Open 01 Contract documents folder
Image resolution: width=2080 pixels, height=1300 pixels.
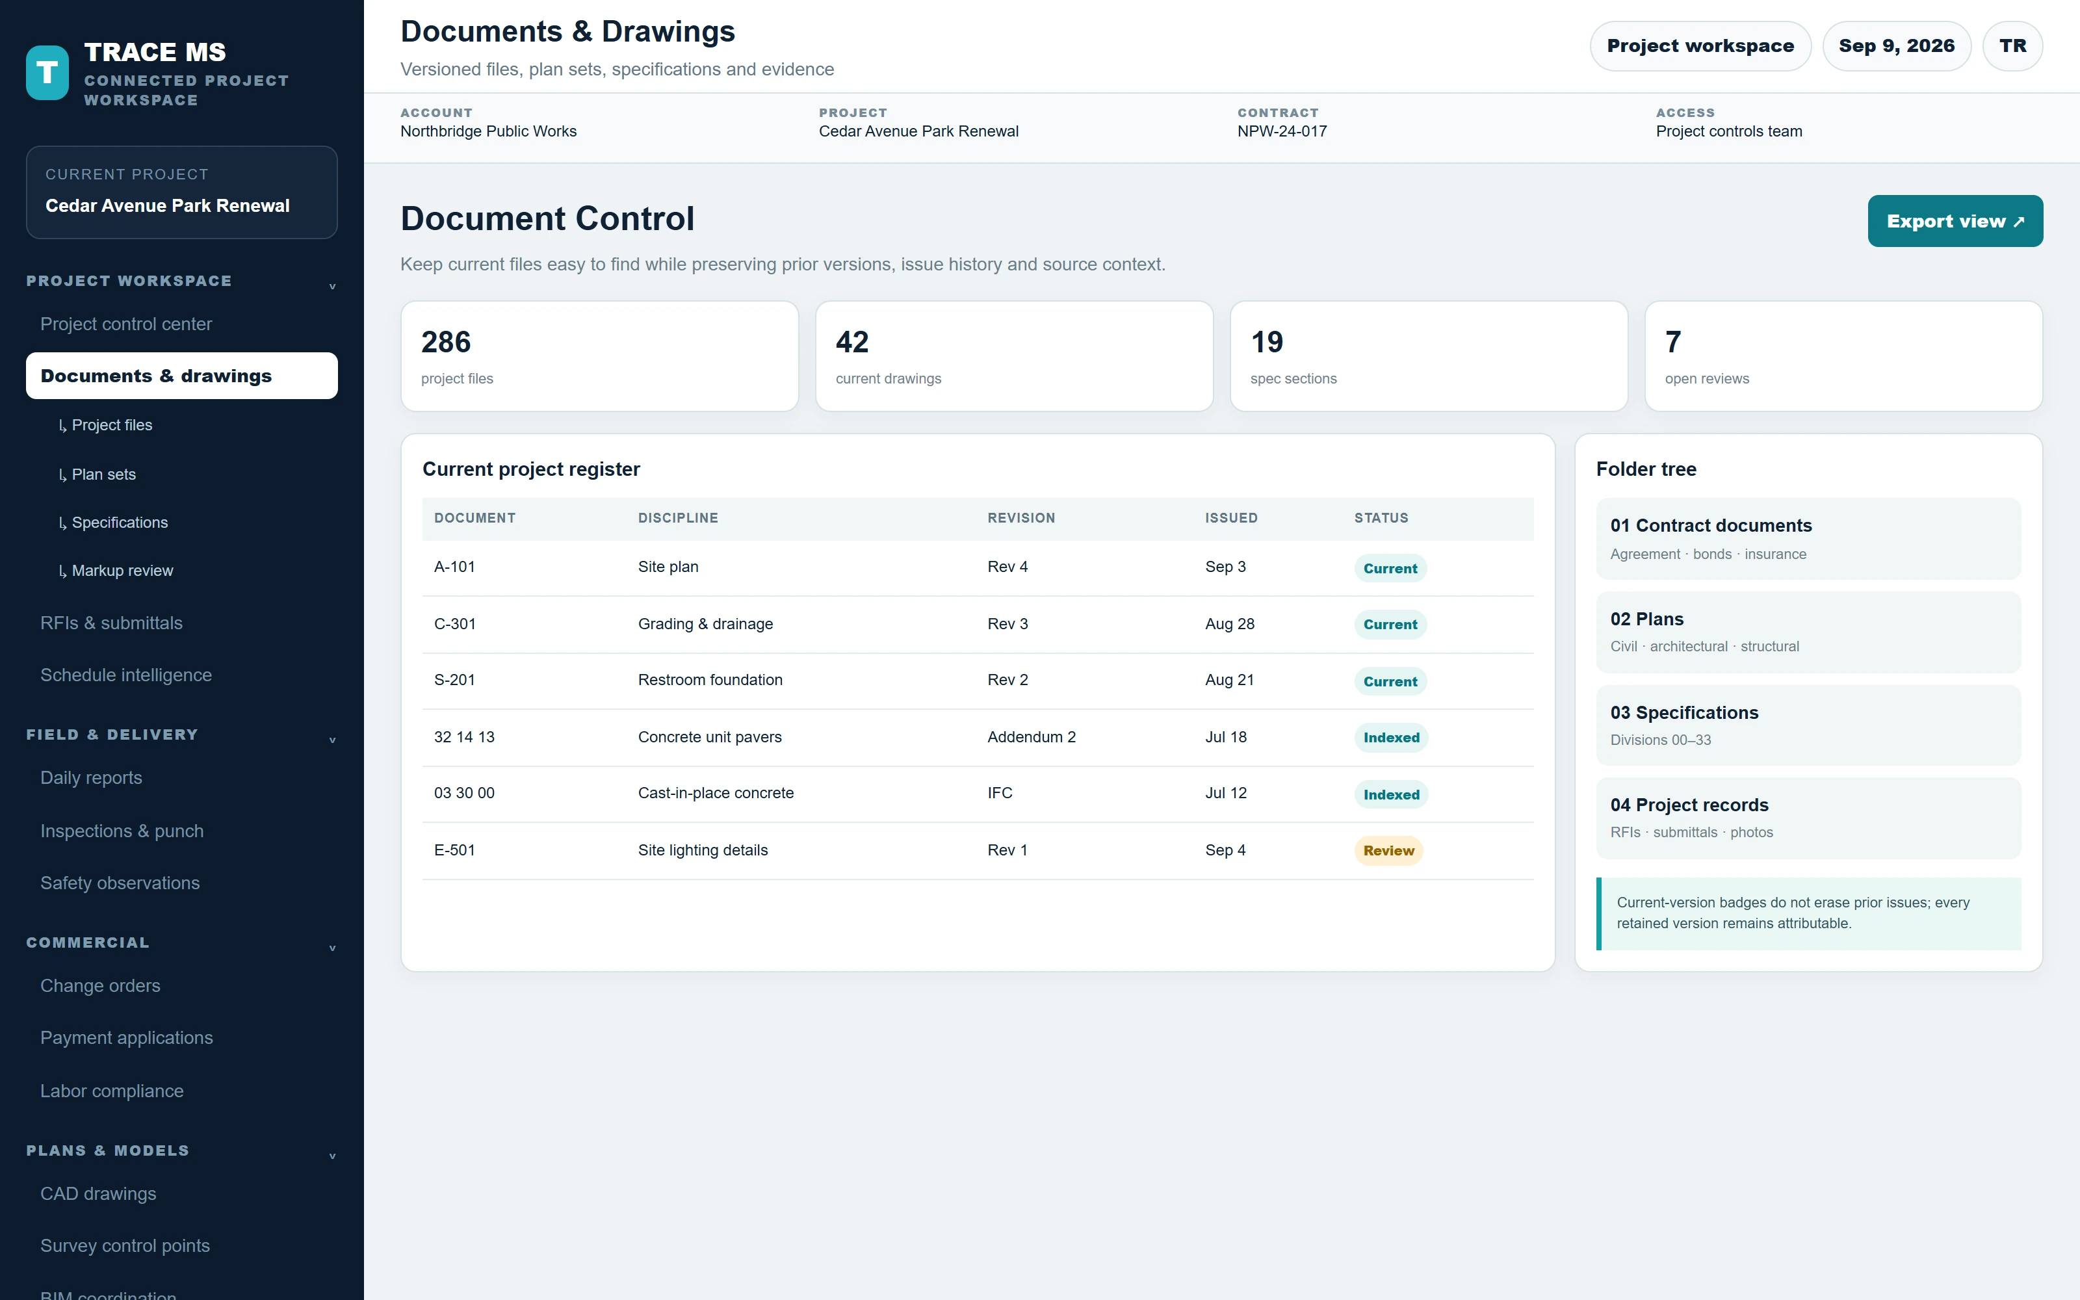[1808, 538]
